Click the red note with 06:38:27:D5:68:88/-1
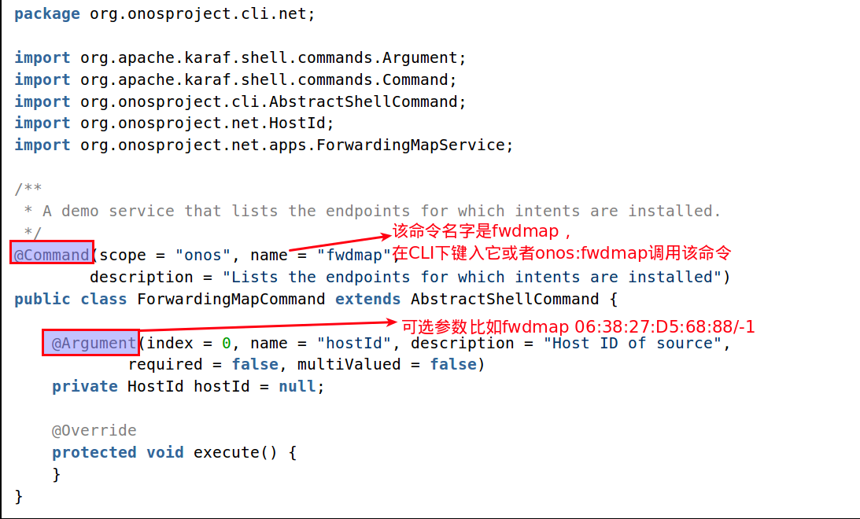 click(578, 326)
